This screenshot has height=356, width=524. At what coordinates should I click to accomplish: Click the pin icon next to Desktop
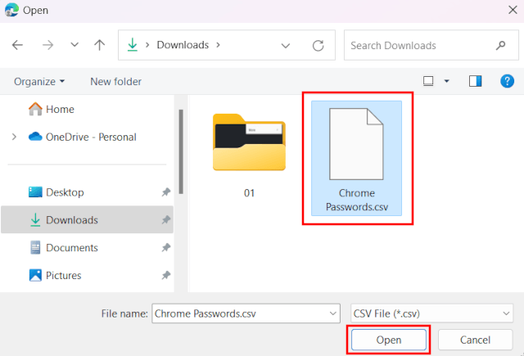[x=166, y=192]
